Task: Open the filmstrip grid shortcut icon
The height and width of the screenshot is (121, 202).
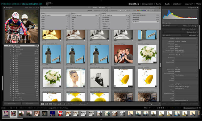Action: pyautogui.click(x=11, y=108)
